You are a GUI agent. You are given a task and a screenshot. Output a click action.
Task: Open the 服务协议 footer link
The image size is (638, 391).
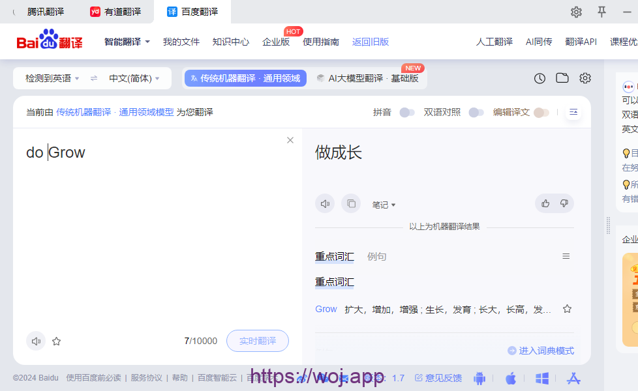147,378
